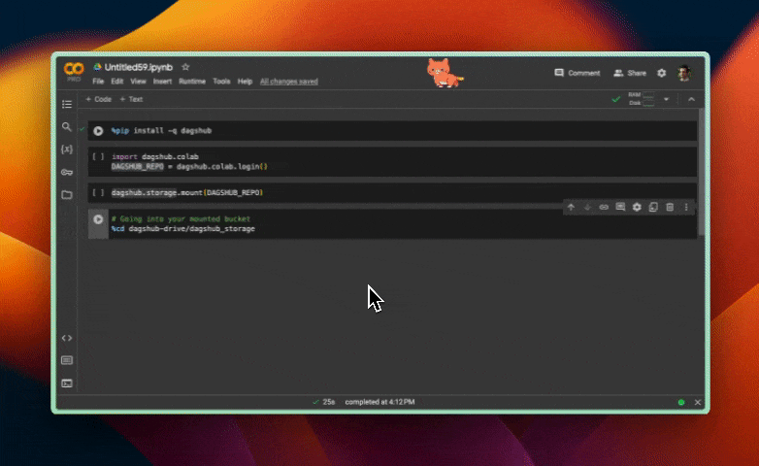Click the '%pip install -q dagshub' code
This screenshot has height=466, width=759.
click(162, 131)
